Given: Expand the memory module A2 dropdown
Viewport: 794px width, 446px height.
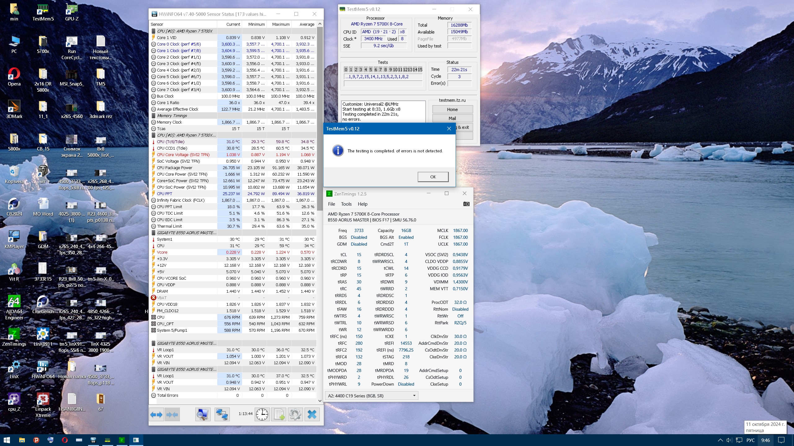Looking at the screenshot, I should click(414, 396).
